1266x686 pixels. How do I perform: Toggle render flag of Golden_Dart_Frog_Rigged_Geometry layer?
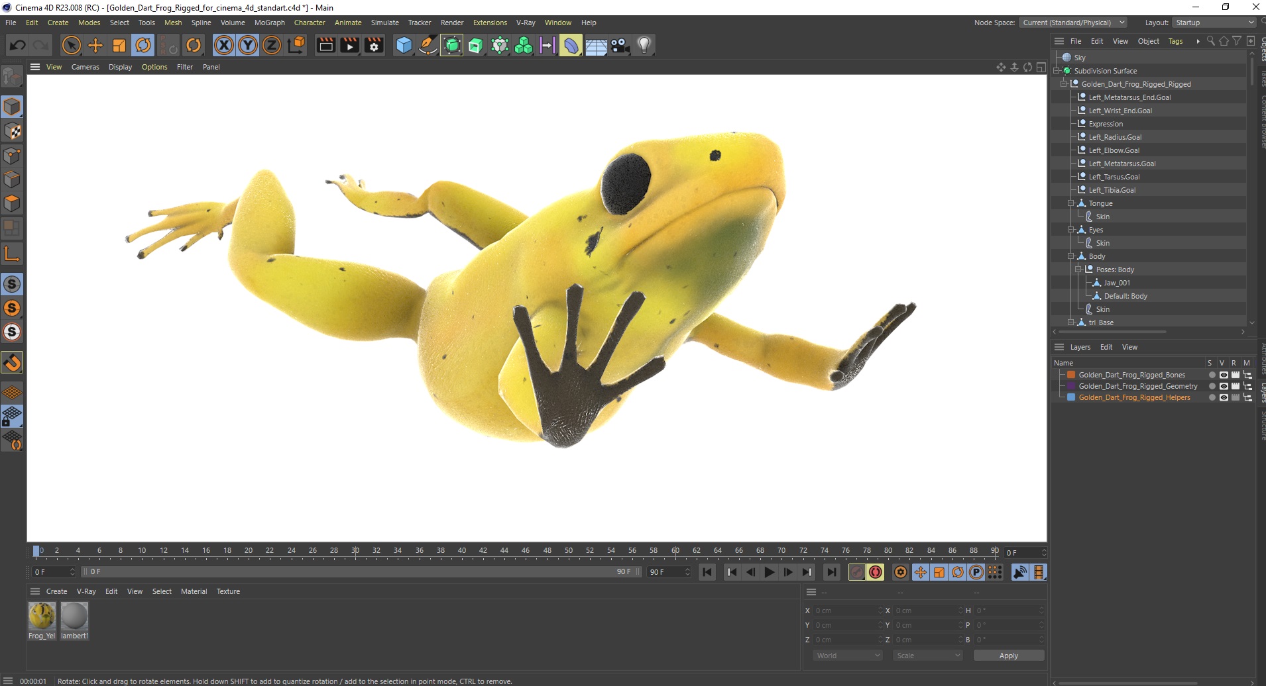click(1236, 386)
